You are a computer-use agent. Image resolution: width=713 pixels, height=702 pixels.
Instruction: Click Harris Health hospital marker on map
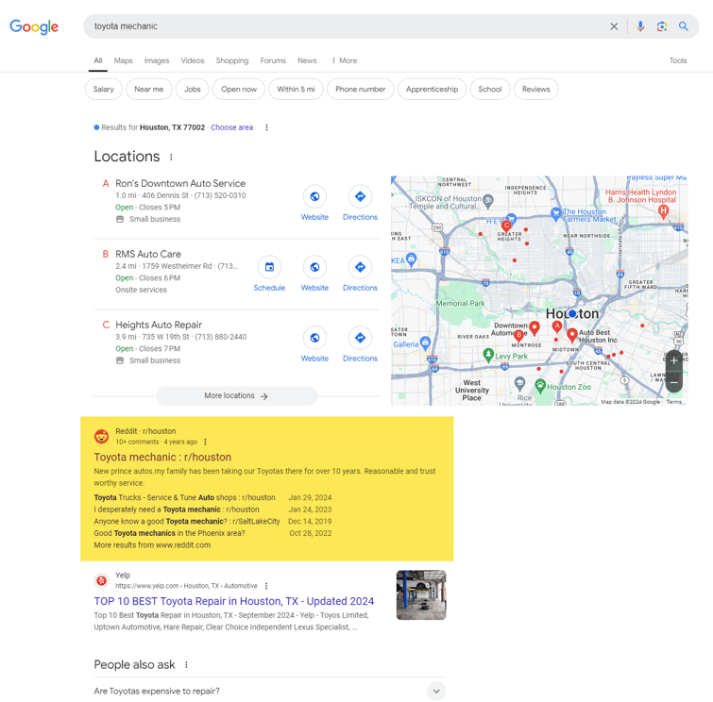coord(664,211)
